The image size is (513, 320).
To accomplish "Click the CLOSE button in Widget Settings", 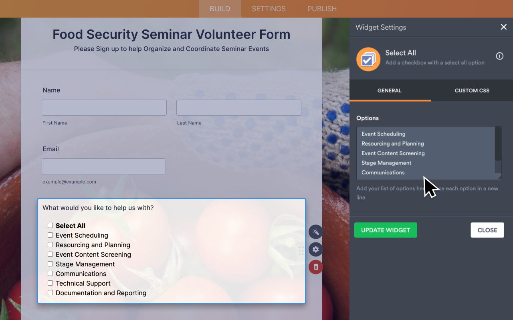I will coord(487,230).
